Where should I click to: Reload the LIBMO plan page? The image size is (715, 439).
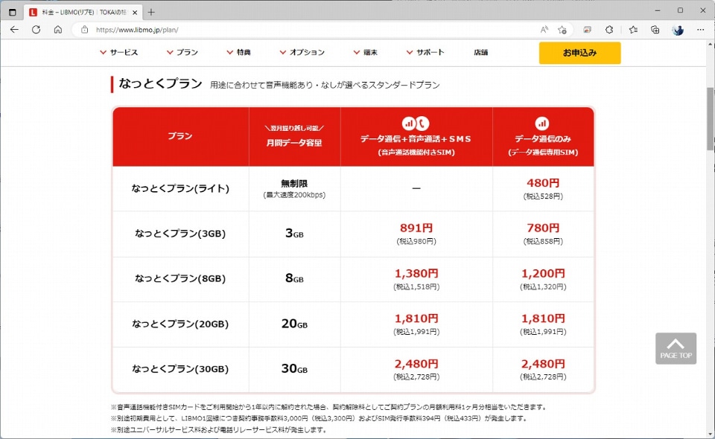click(36, 30)
